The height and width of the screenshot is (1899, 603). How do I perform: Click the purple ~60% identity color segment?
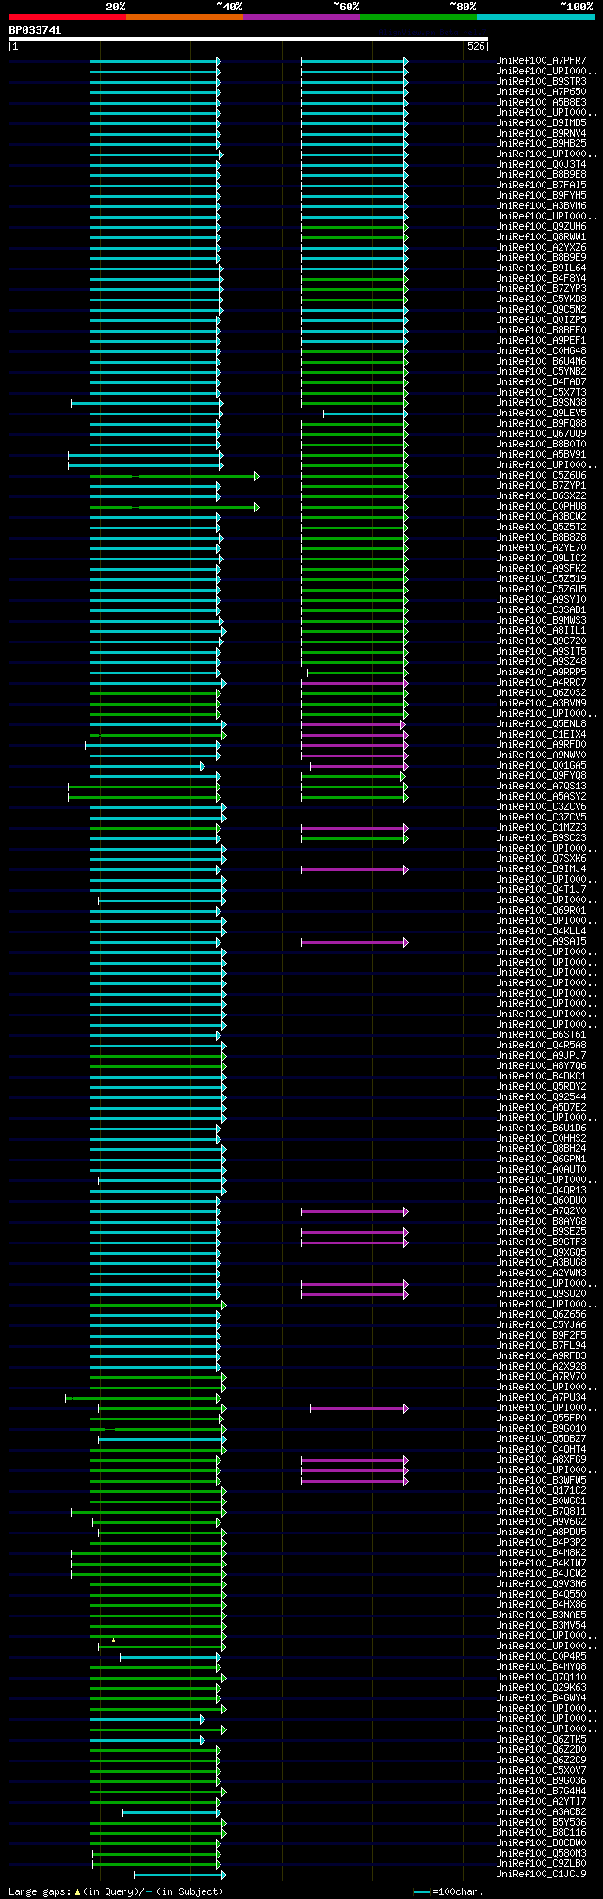click(301, 17)
